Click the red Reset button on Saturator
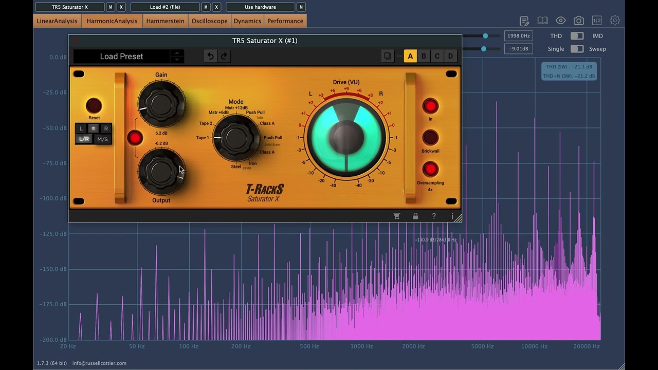This screenshot has width=658, height=370. click(94, 105)
